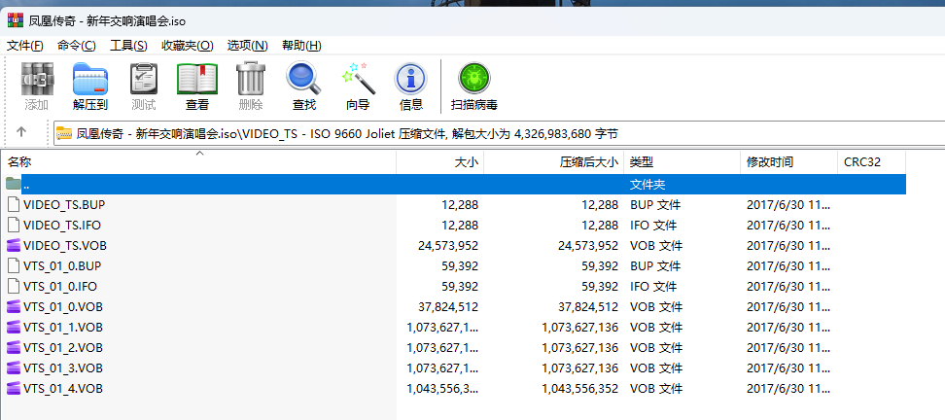The height and width of the screenshot is (420, 945).
Task: Select the ".." parent folder row
Action: point(456,185)
